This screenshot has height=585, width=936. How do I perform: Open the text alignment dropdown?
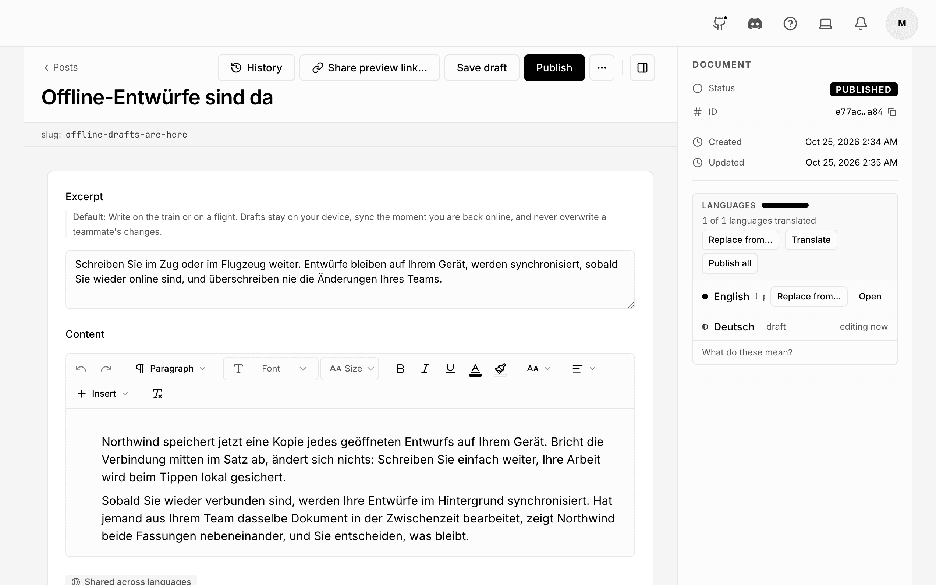click(x=583, y=368)
